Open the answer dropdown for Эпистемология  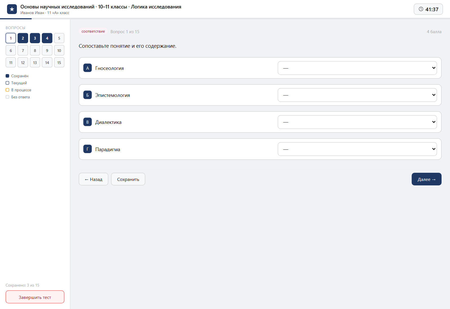(x=357, y=95)
